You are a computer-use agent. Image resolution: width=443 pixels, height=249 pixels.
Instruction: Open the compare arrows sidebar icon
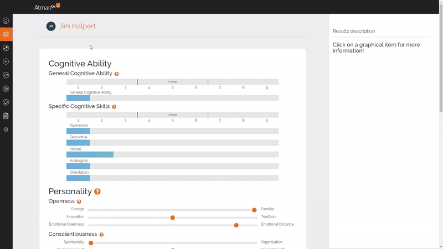pos(6,75)
